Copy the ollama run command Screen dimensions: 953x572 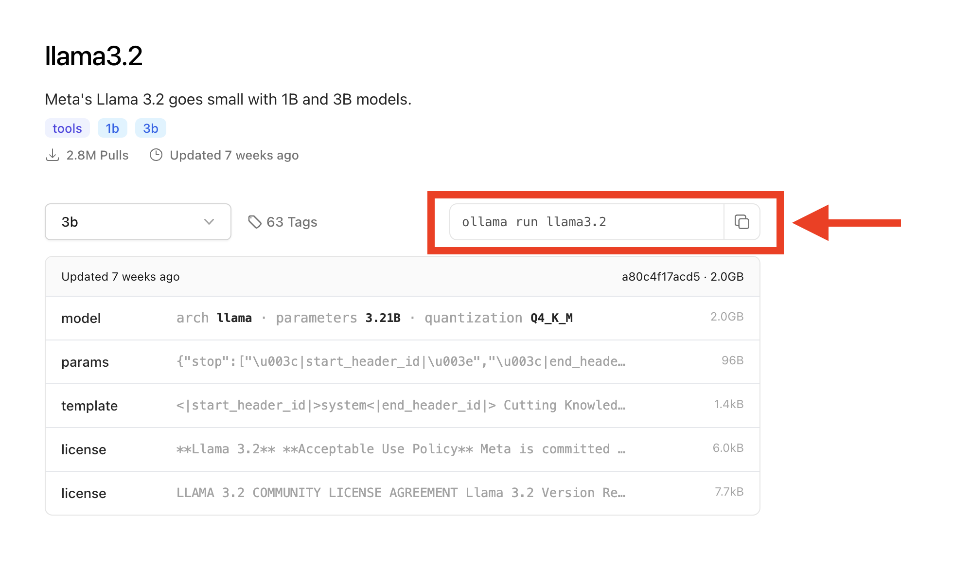tap(741, 222)
